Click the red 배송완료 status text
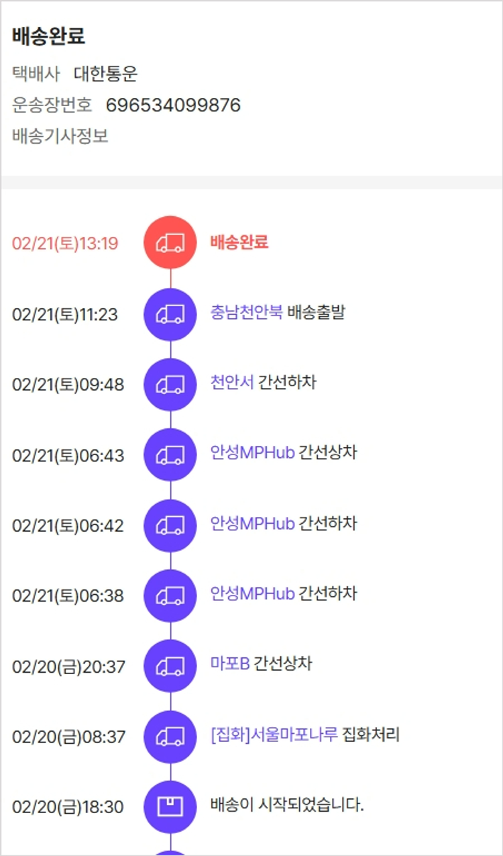The height and width of the screenshot is (856, 503). [x=239, y=242]
